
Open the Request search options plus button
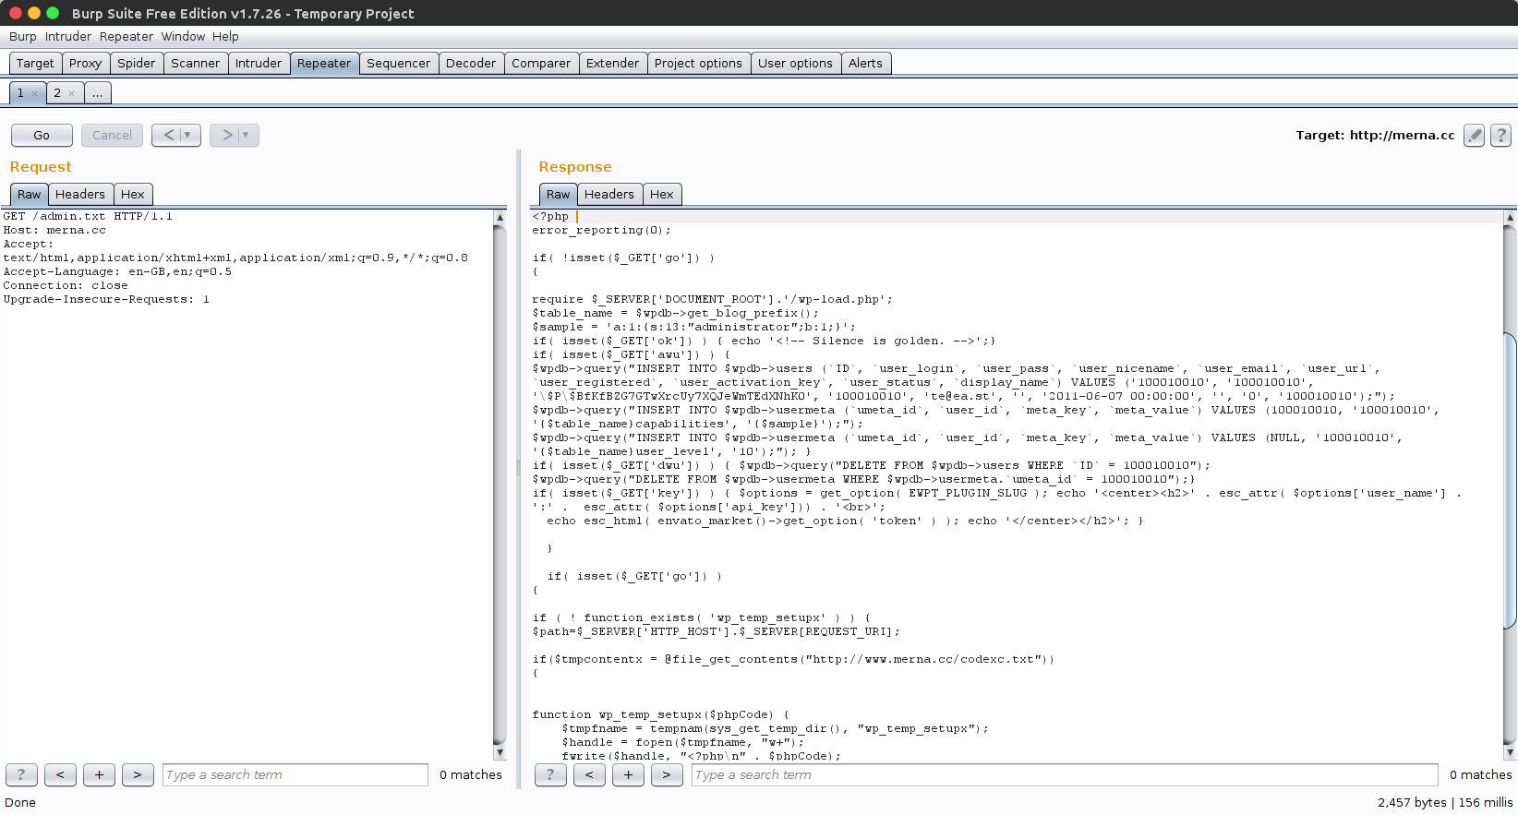[x=99, y=774]
